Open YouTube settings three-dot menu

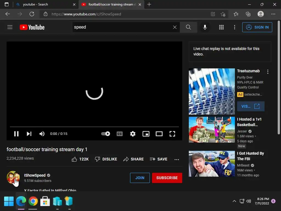234,27
